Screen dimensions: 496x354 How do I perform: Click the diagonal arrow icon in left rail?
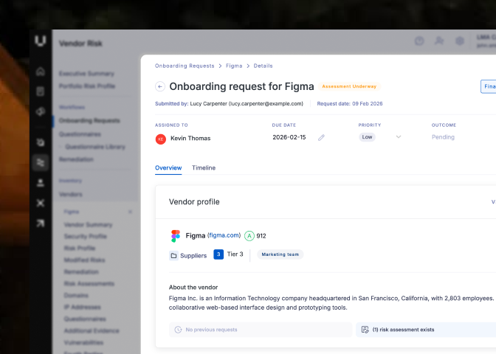point(41,223)
